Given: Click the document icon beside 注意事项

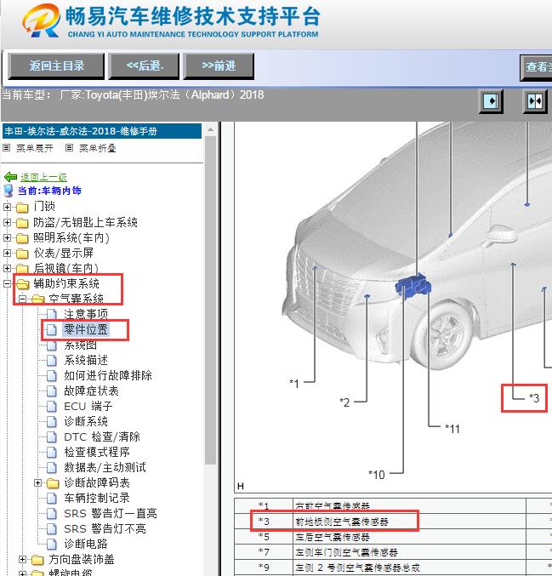Looking at the screenshot, I should [51, 315].
